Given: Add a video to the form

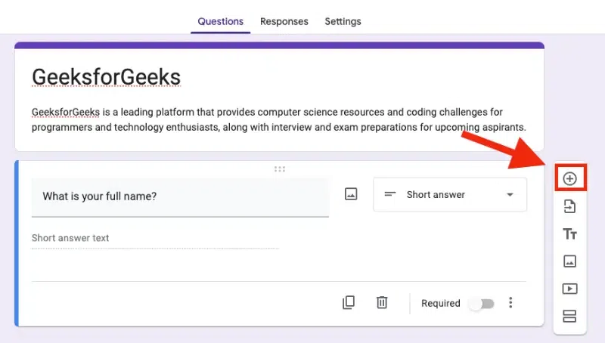Looking at the screenshot, I should (x=570, y=289).
